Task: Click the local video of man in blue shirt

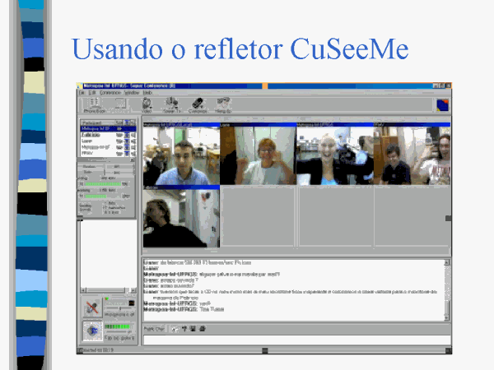Action: [x=181, y=155]
